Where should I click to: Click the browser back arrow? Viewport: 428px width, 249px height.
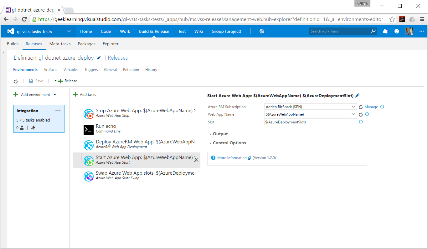click(6, 19)
